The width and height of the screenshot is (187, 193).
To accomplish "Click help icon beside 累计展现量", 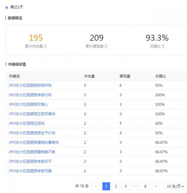I will (x=106, y=46).
